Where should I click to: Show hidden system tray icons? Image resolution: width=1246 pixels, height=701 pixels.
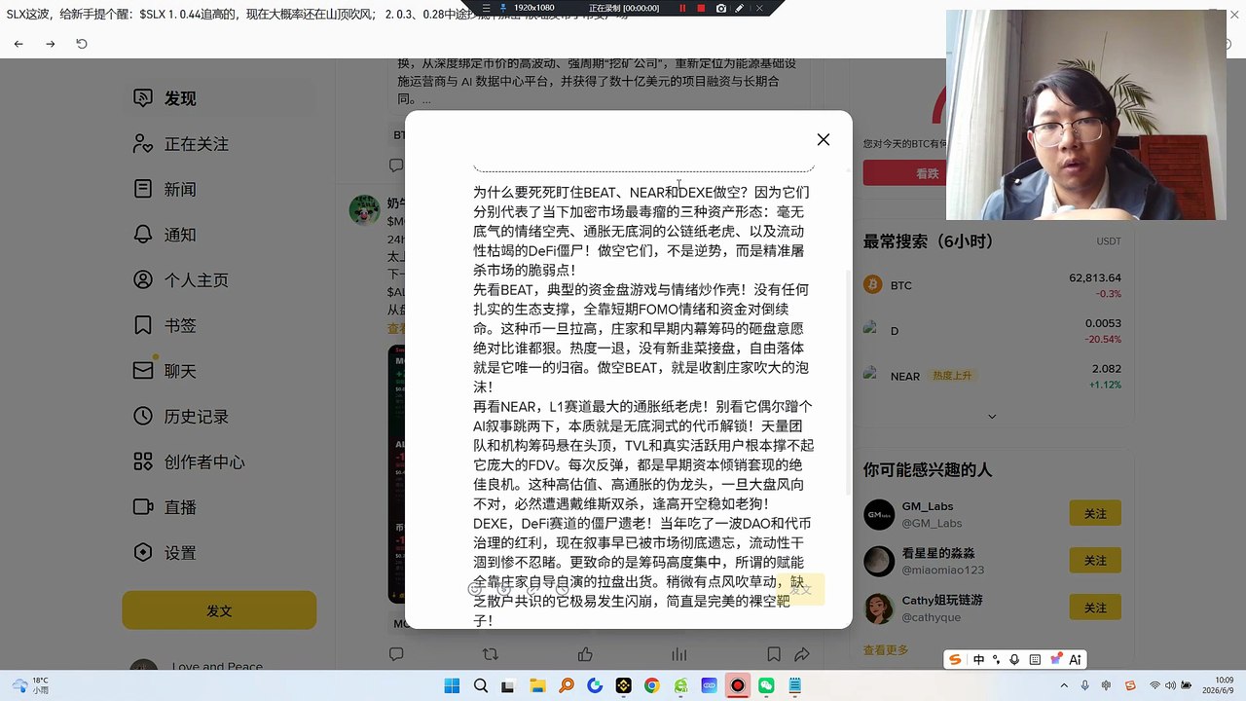1064,686
